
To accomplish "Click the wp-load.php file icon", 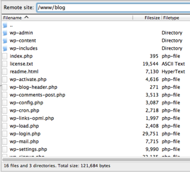I will (x=5, y=126).
